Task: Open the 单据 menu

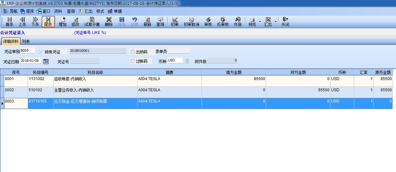Action: point(115,11)
